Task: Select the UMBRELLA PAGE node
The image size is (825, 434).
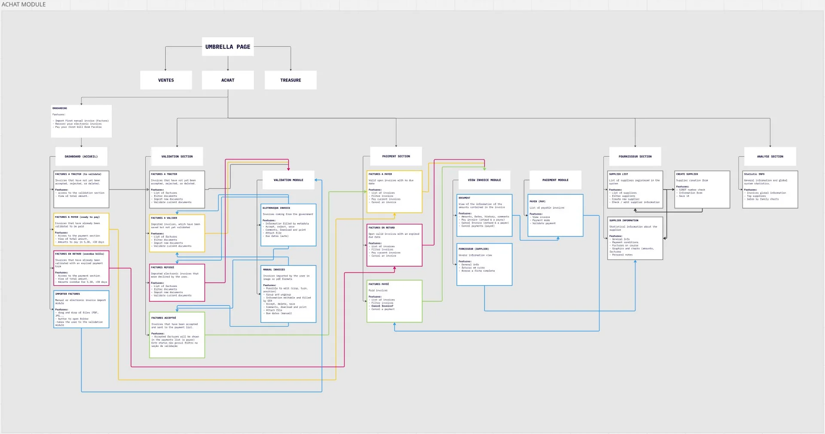Action: pyautogui.click(x=228, y=47)
